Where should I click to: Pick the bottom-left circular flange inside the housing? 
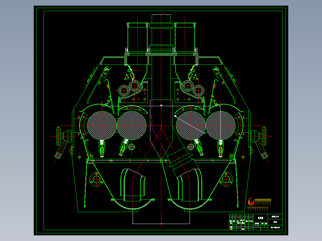96,180
